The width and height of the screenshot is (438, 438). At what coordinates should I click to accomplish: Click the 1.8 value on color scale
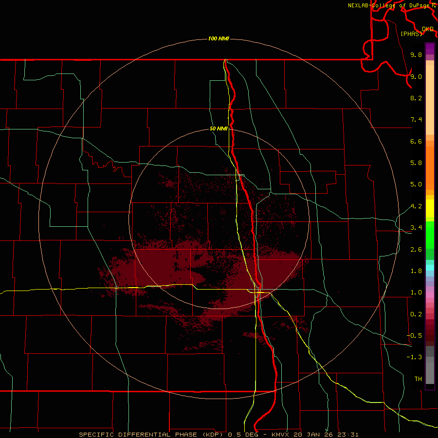coord(416,271)
